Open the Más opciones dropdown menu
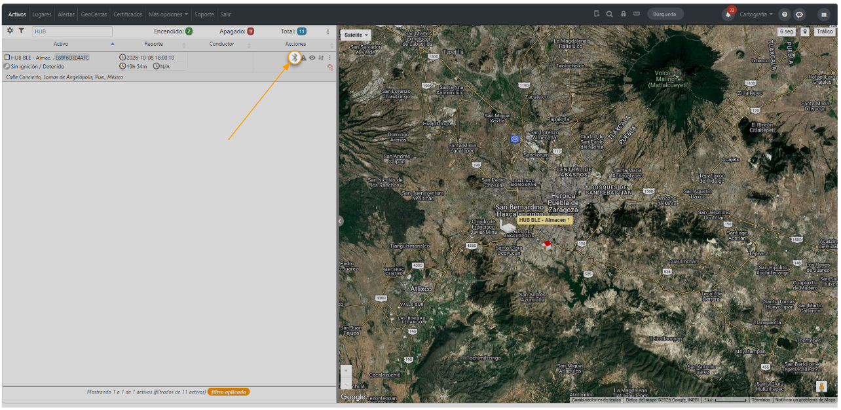This screenshot has width=841, height=410. point(168,14)
